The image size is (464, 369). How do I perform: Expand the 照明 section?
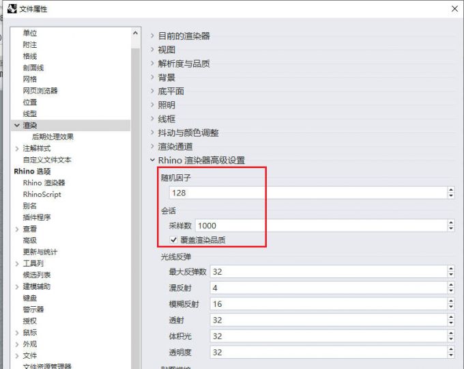coord(152,105)
